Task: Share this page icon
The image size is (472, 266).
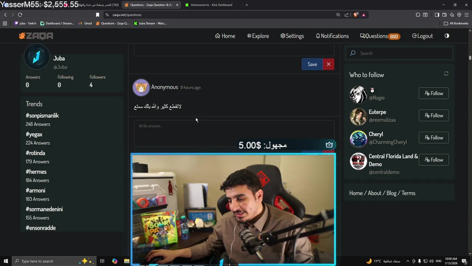Action: 347,15
